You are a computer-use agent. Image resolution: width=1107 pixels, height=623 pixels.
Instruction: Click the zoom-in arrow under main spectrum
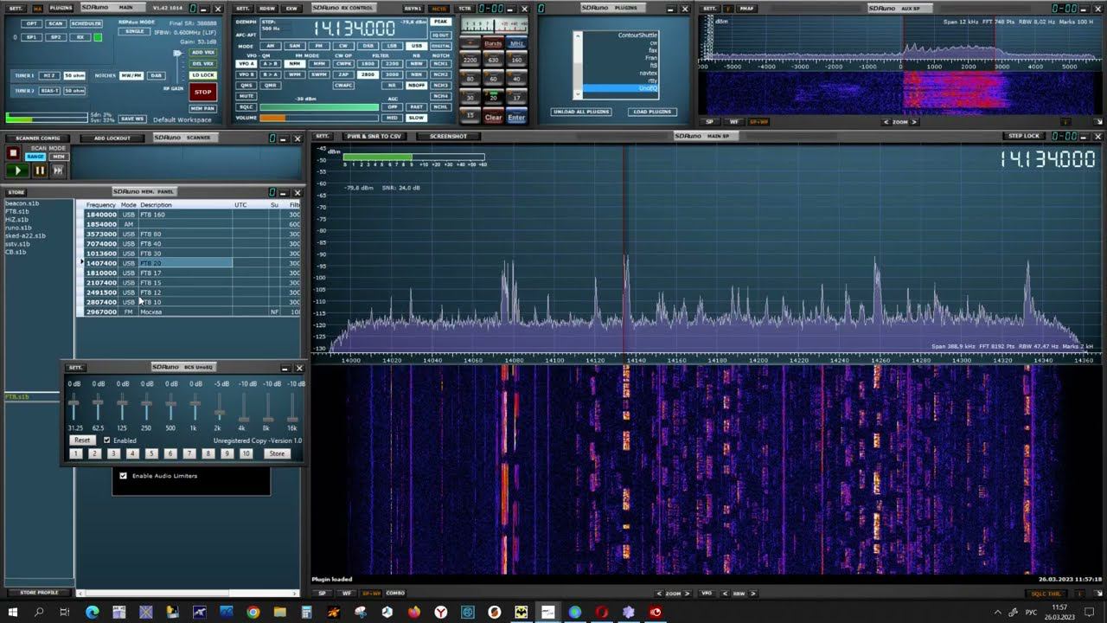click(x=688, y=594)
